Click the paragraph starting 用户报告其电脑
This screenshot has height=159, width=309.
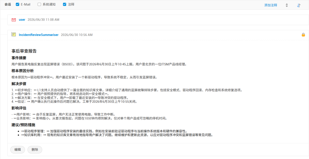[99, 64]
